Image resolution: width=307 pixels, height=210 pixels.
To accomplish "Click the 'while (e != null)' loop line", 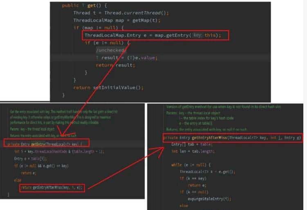I will 190,165.
